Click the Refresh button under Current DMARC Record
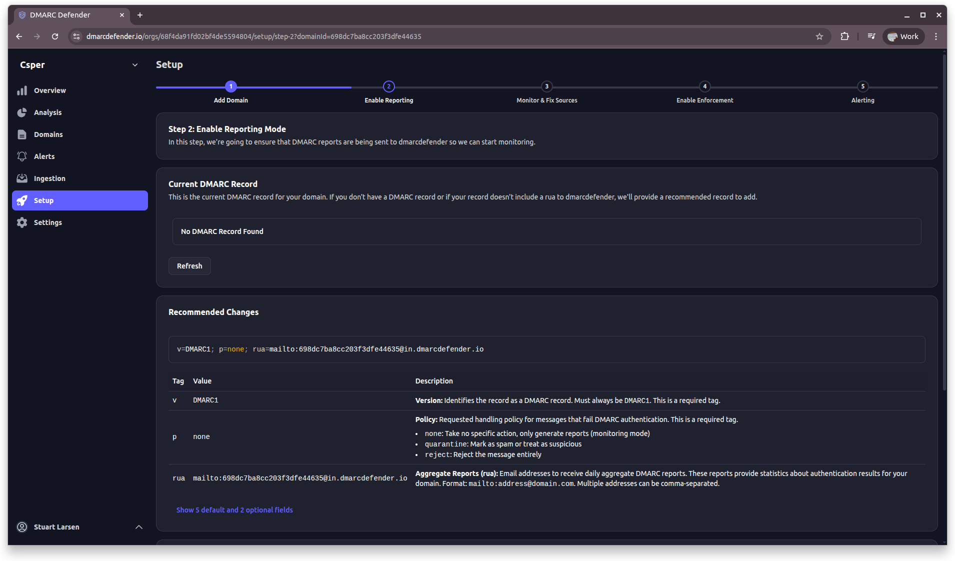 pos(189,265)
